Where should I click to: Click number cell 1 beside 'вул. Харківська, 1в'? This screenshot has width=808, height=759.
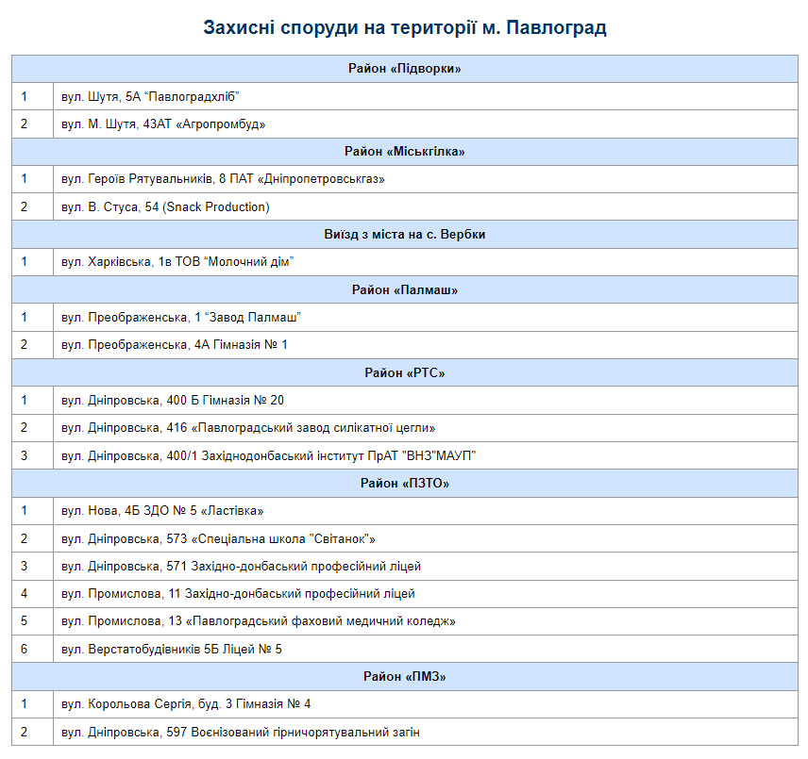(32, 262)
